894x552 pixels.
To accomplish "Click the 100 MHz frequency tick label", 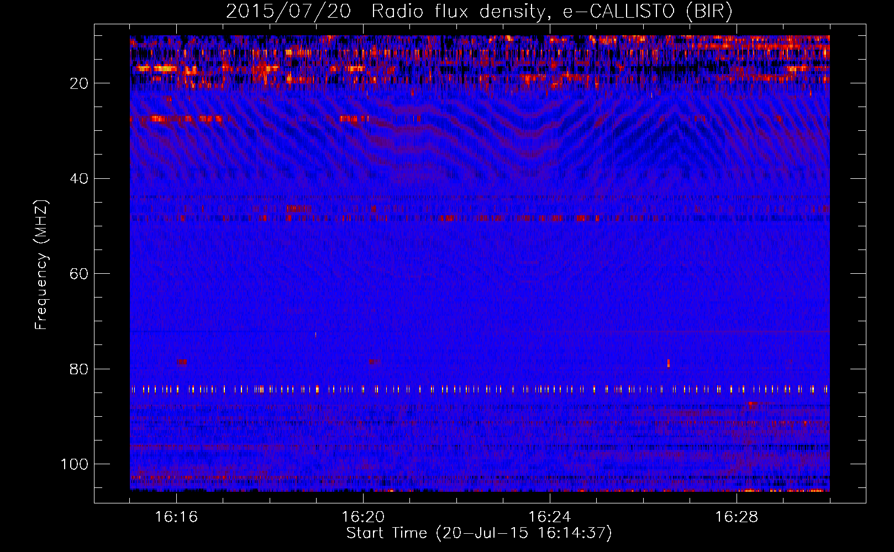I will (75, 464).
